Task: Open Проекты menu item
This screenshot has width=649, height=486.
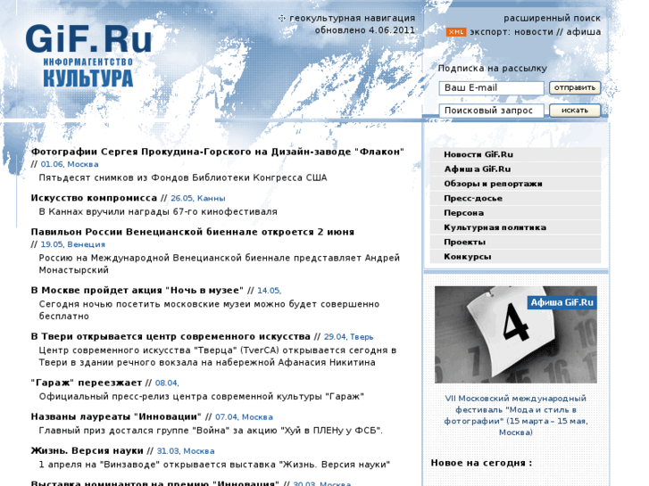Action: pyautogui.click(x=515, y=242)
